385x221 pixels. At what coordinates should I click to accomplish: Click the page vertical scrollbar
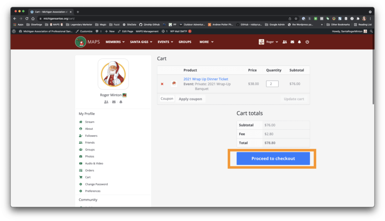click(x=373, y=77)
